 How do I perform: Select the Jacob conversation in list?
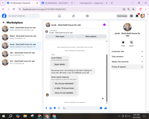click(21, 46)
